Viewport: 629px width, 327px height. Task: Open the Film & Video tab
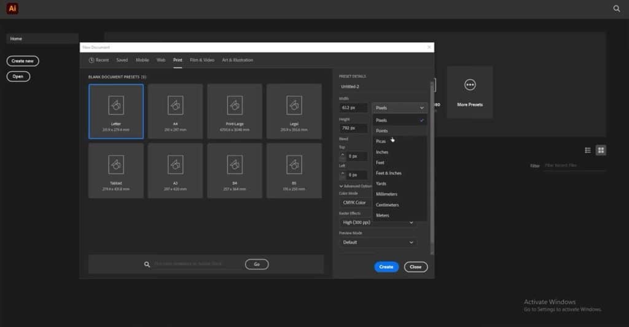click(x=202, y=60)
